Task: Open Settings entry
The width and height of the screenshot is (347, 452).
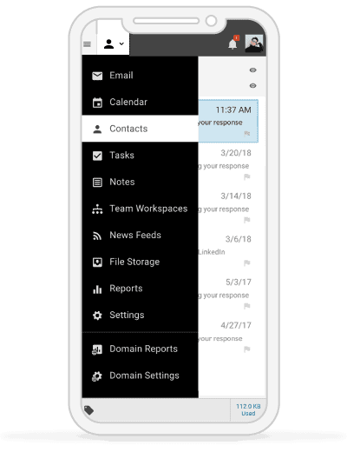Action: pyautogui.click(x=140, y=315)
